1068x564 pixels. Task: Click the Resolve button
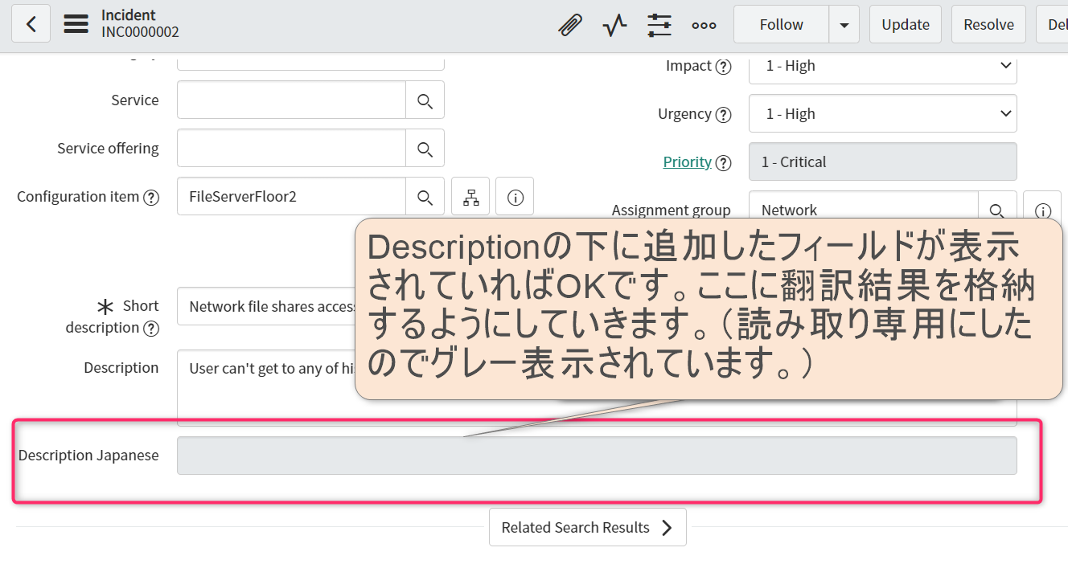988,24
